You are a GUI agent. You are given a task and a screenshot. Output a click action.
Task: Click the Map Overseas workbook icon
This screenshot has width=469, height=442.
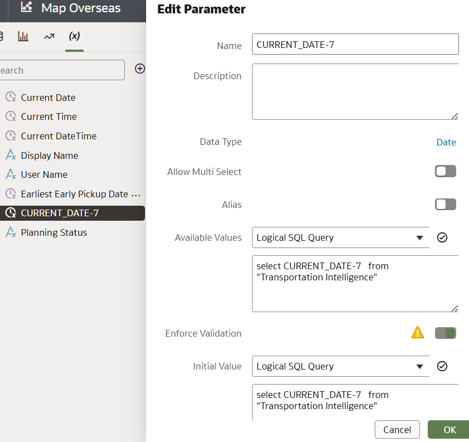click(26, 8)
